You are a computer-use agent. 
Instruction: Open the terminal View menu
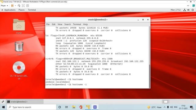[60, 24]
